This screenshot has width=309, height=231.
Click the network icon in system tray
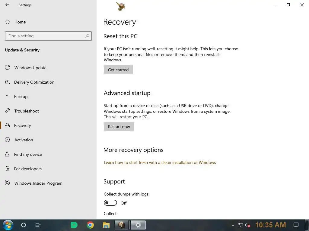tap(241, 225)
